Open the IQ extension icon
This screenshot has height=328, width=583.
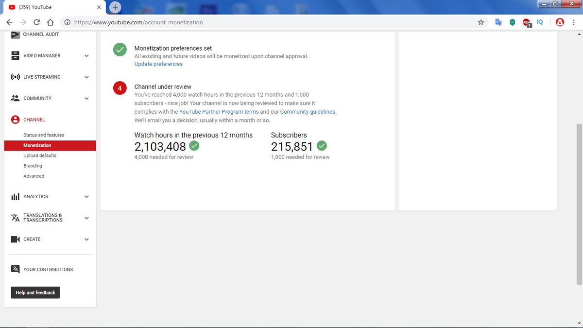tap(540, 22)
